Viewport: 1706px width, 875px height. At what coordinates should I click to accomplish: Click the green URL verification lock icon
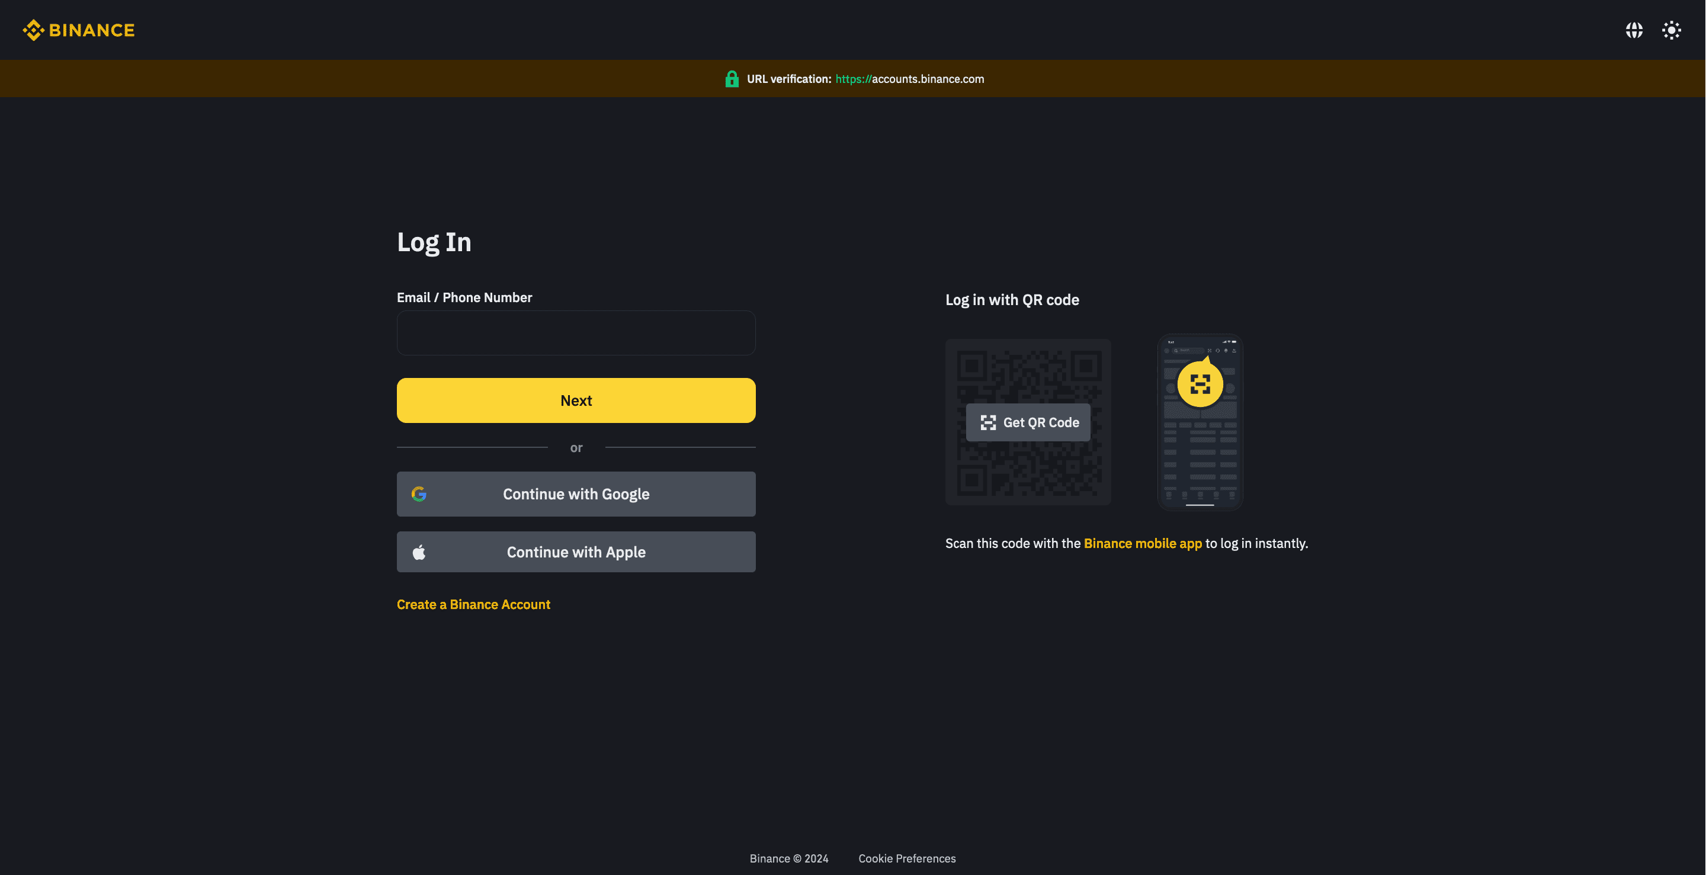point(731,79)
